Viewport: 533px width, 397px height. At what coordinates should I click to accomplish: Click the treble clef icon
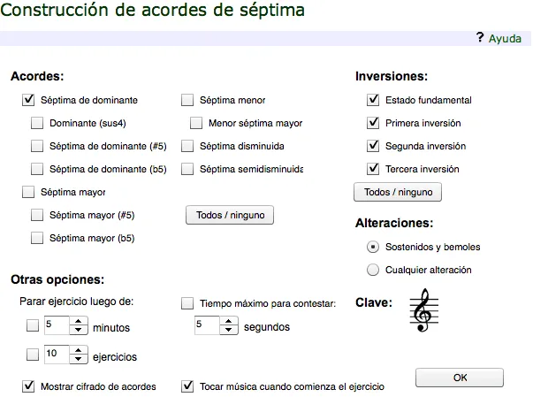[423, 310]
